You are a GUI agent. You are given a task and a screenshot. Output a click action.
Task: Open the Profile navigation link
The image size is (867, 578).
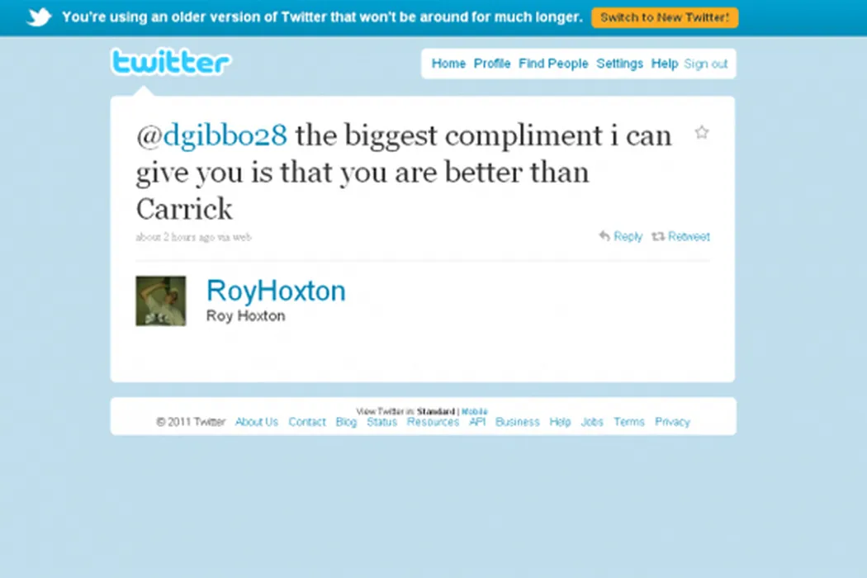492,64
